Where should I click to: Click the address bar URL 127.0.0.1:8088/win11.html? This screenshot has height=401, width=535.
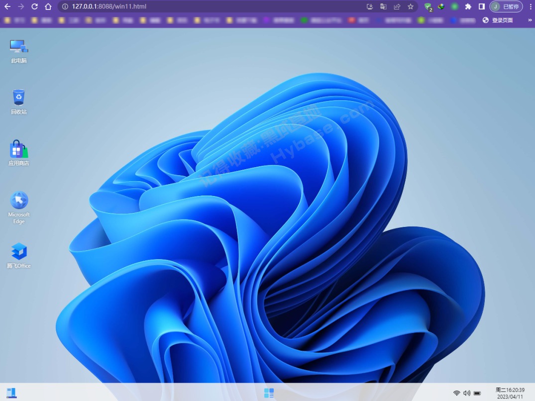[109, 6]
